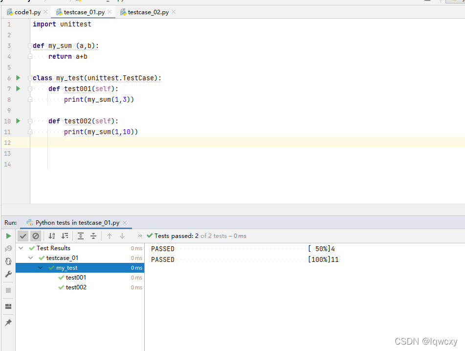Click the 'Tests passed: 2 of 2 tests' status
Viewport: 465px width, 351px height.
pos(200,236)
